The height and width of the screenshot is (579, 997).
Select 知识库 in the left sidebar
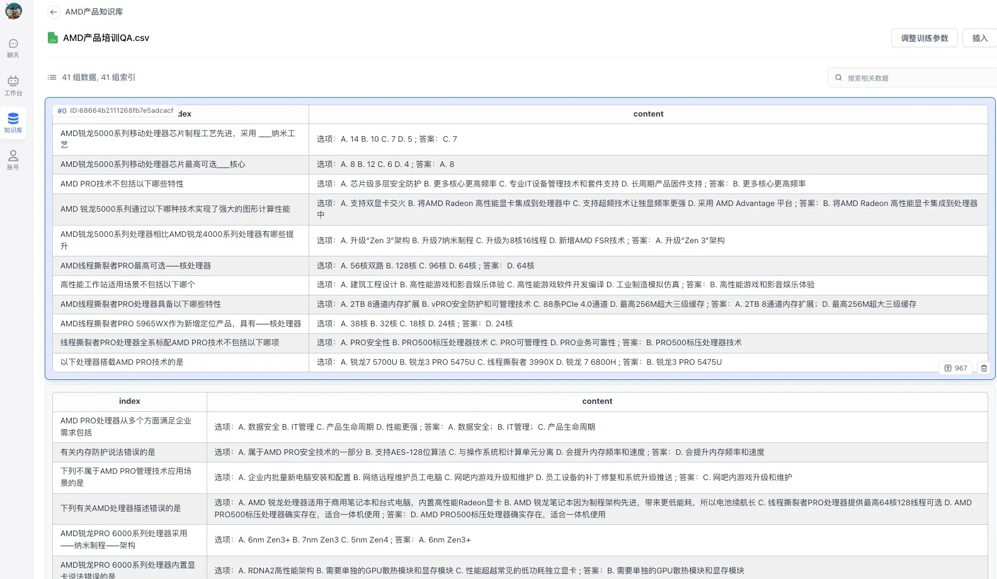13,122
